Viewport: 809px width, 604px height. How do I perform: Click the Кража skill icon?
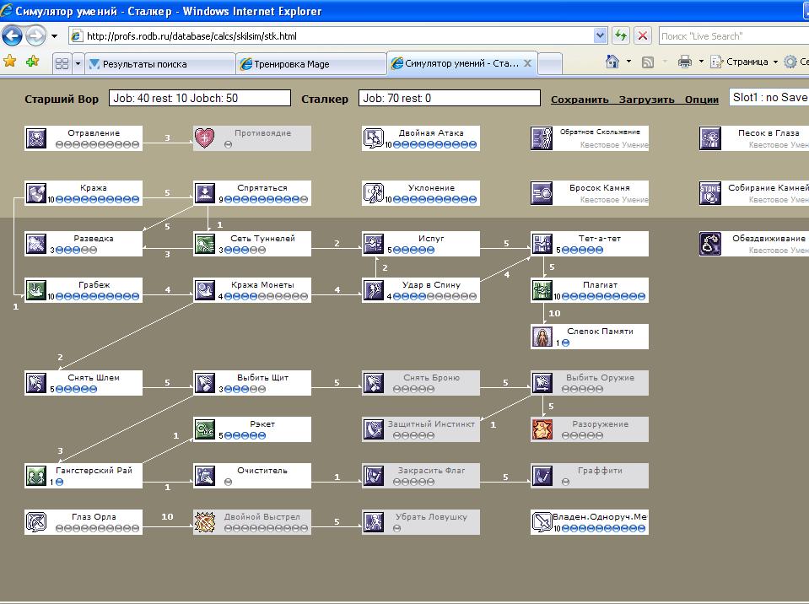(36, 193)
